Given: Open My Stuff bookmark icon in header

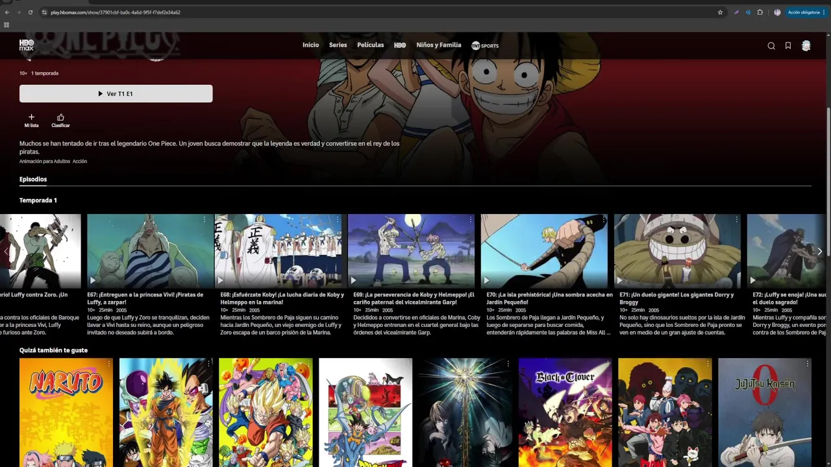Looking at the screenshot, I should pyautogui.click(x=788, y=45).
